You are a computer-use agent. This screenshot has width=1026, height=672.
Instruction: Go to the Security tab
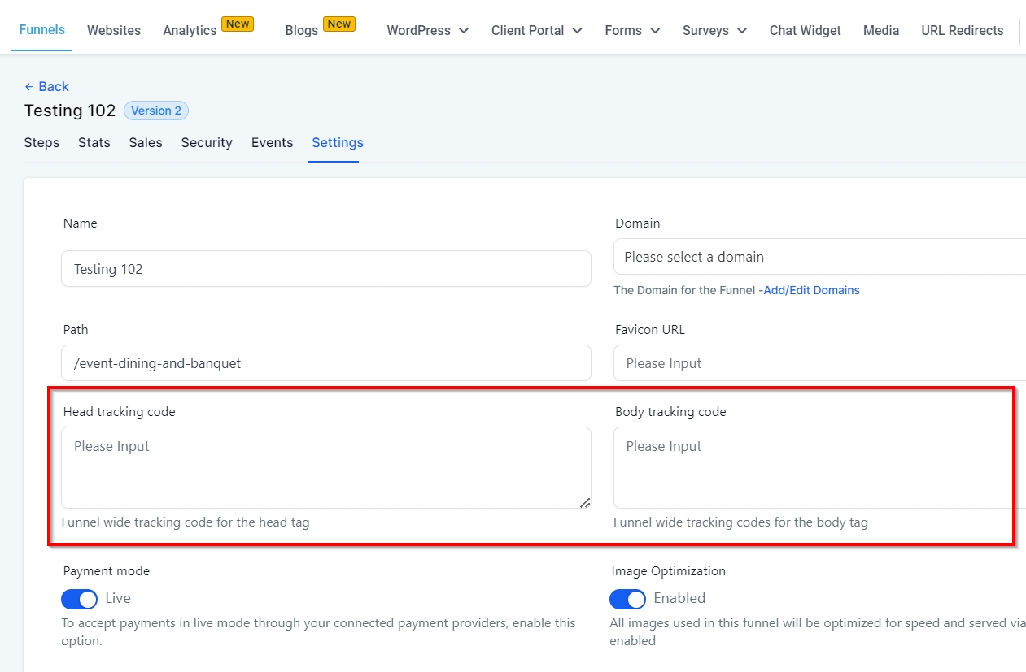207,143
